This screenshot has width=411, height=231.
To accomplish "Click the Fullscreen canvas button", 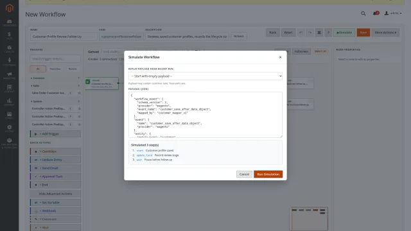I will 301,51.
